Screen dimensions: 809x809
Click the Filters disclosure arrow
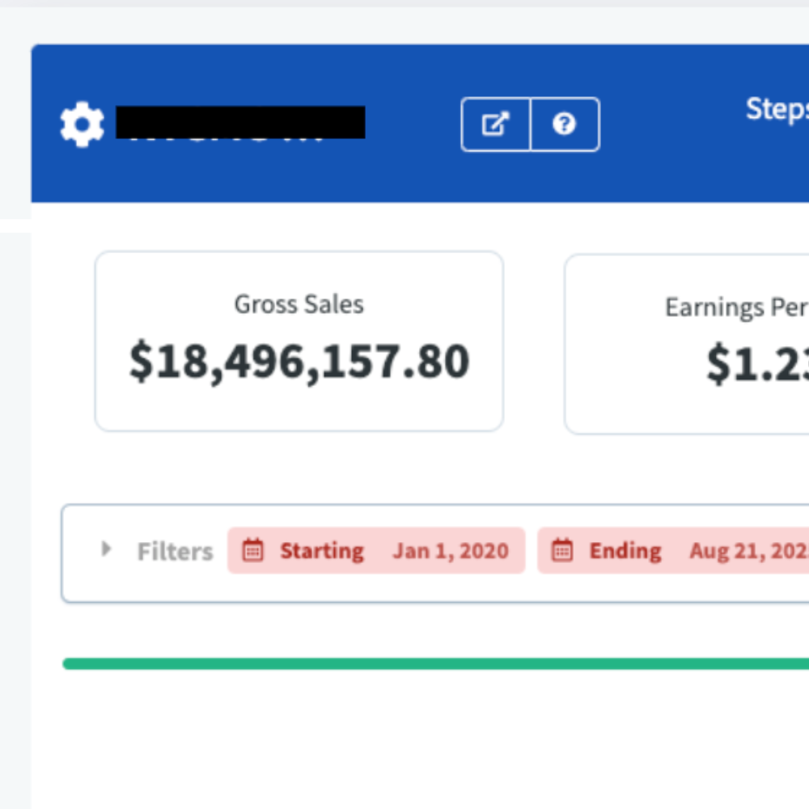[106, 550]
